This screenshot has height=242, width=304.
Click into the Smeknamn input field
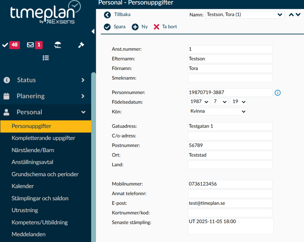click(230, 78)
